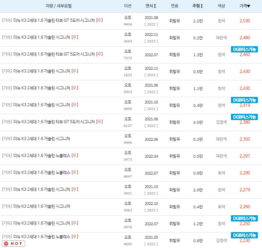This screenshot has height=248, width=262.
Task: Click the price 2,480
Action: pos(245,38)
